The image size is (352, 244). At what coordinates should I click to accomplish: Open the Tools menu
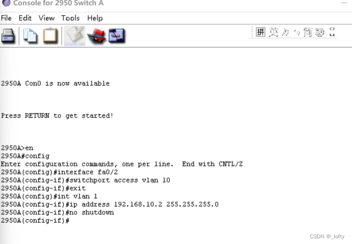click(x=70, y=18)
